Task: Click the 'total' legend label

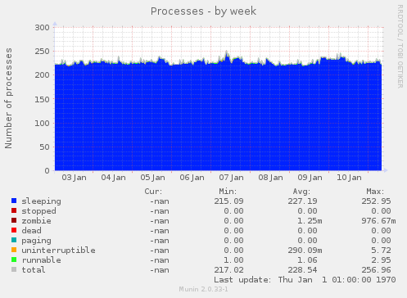Action: point(34,270)
